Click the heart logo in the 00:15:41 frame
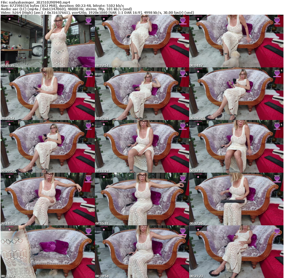This screenshot has height=278, width=284. pyautogui.click(x=182, y=178)
